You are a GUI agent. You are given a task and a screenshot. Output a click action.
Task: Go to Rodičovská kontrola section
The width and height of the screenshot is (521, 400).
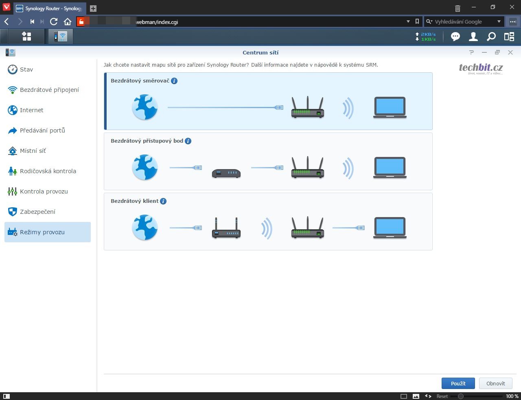pyautogui.click(x=48, y=171)
